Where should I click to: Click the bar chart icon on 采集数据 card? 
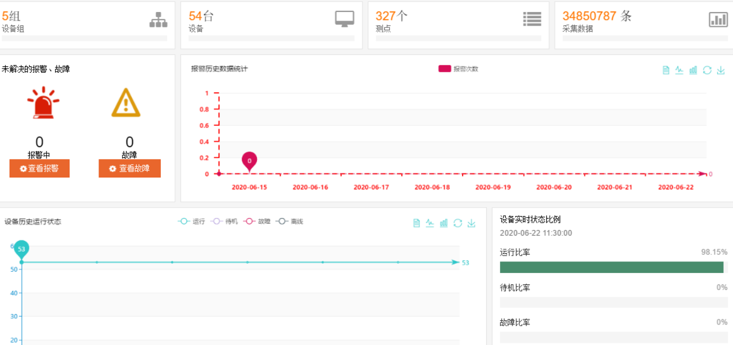tap(719, 19)
